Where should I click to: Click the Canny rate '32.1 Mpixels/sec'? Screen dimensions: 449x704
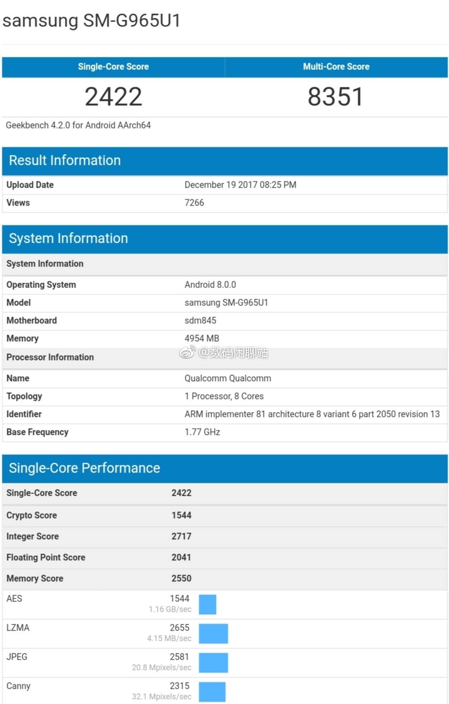tap(161, 697)
